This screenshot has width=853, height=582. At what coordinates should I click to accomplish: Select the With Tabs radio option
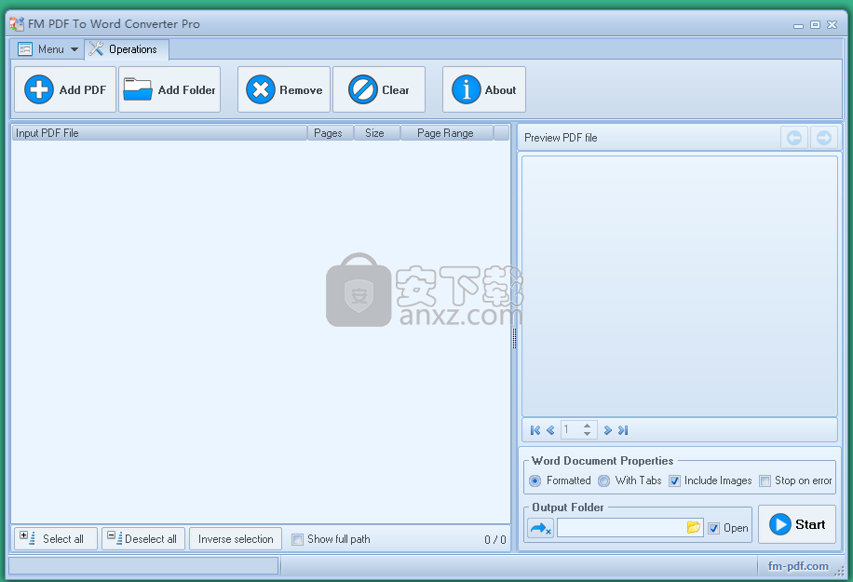603,480
